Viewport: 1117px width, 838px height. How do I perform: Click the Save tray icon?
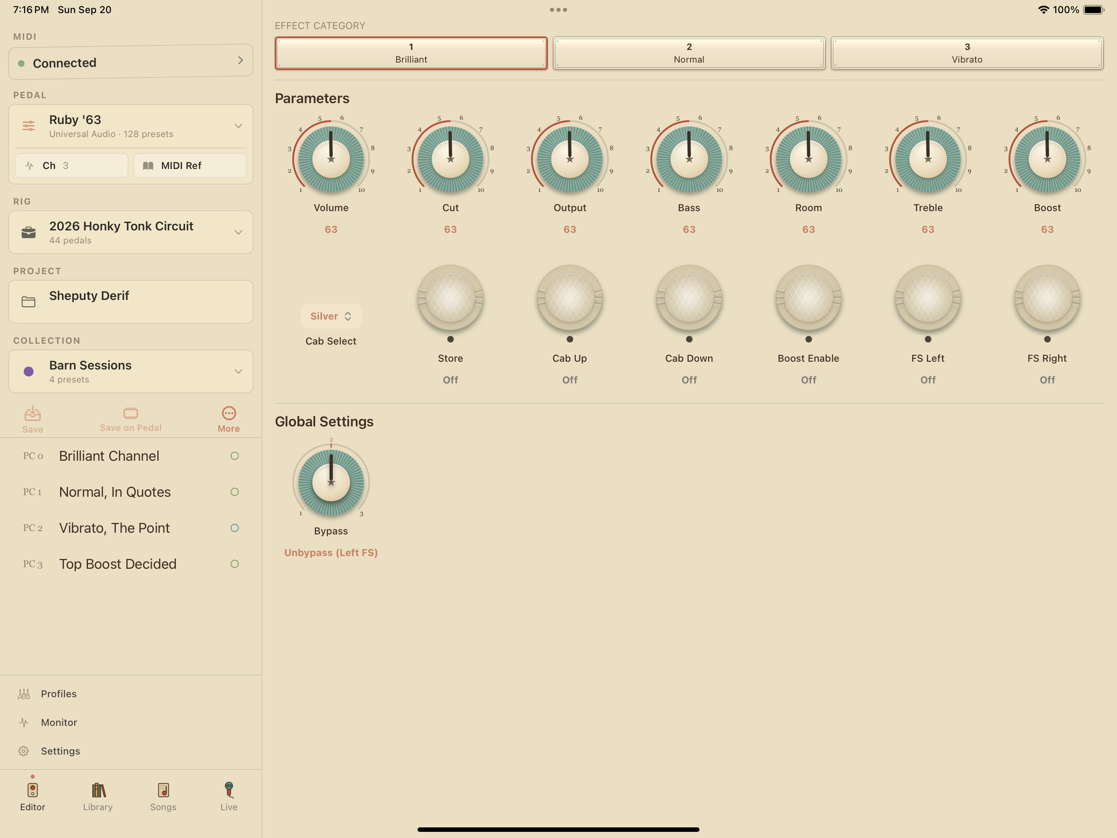pyautogui.click(x=32, y=413)
